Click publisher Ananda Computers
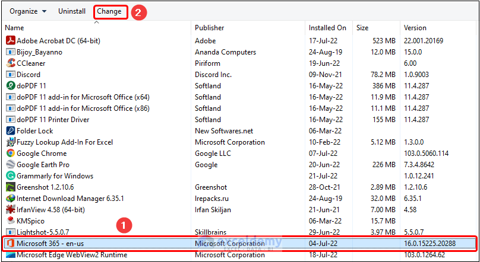The height and width of the screenshot is (262, 480). [225, 52]
